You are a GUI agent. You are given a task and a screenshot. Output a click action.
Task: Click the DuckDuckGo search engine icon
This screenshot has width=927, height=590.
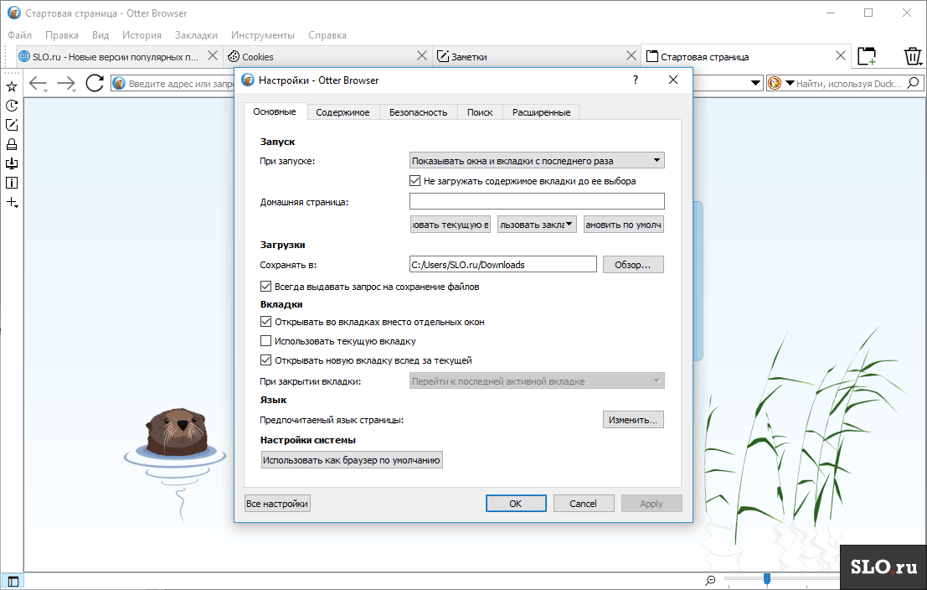(x=775, y=84)
